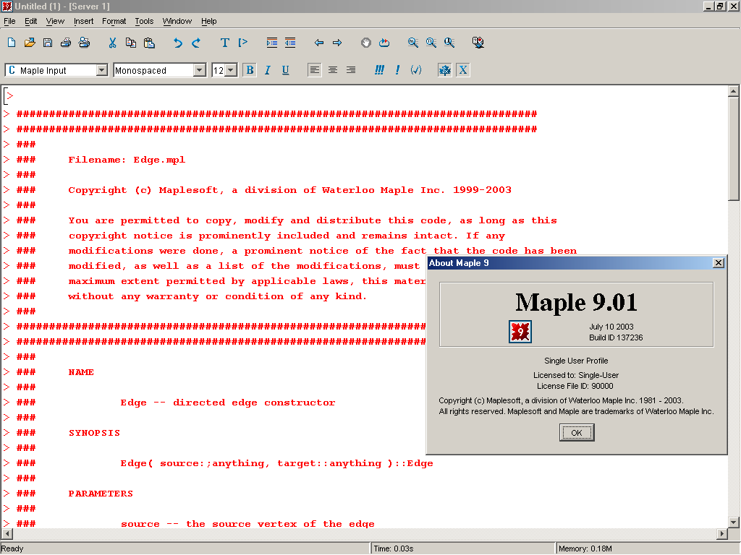This screenshot has width=741, height=555.
Task: Print the worksheet using the printer icon
Action: (x=66, y=43)
